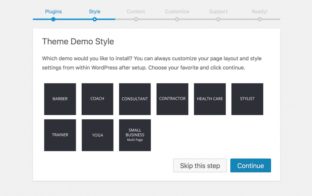Choose the Coach demo style
The width and height of the screenshot is (312, 196).
tap(97, 99)
